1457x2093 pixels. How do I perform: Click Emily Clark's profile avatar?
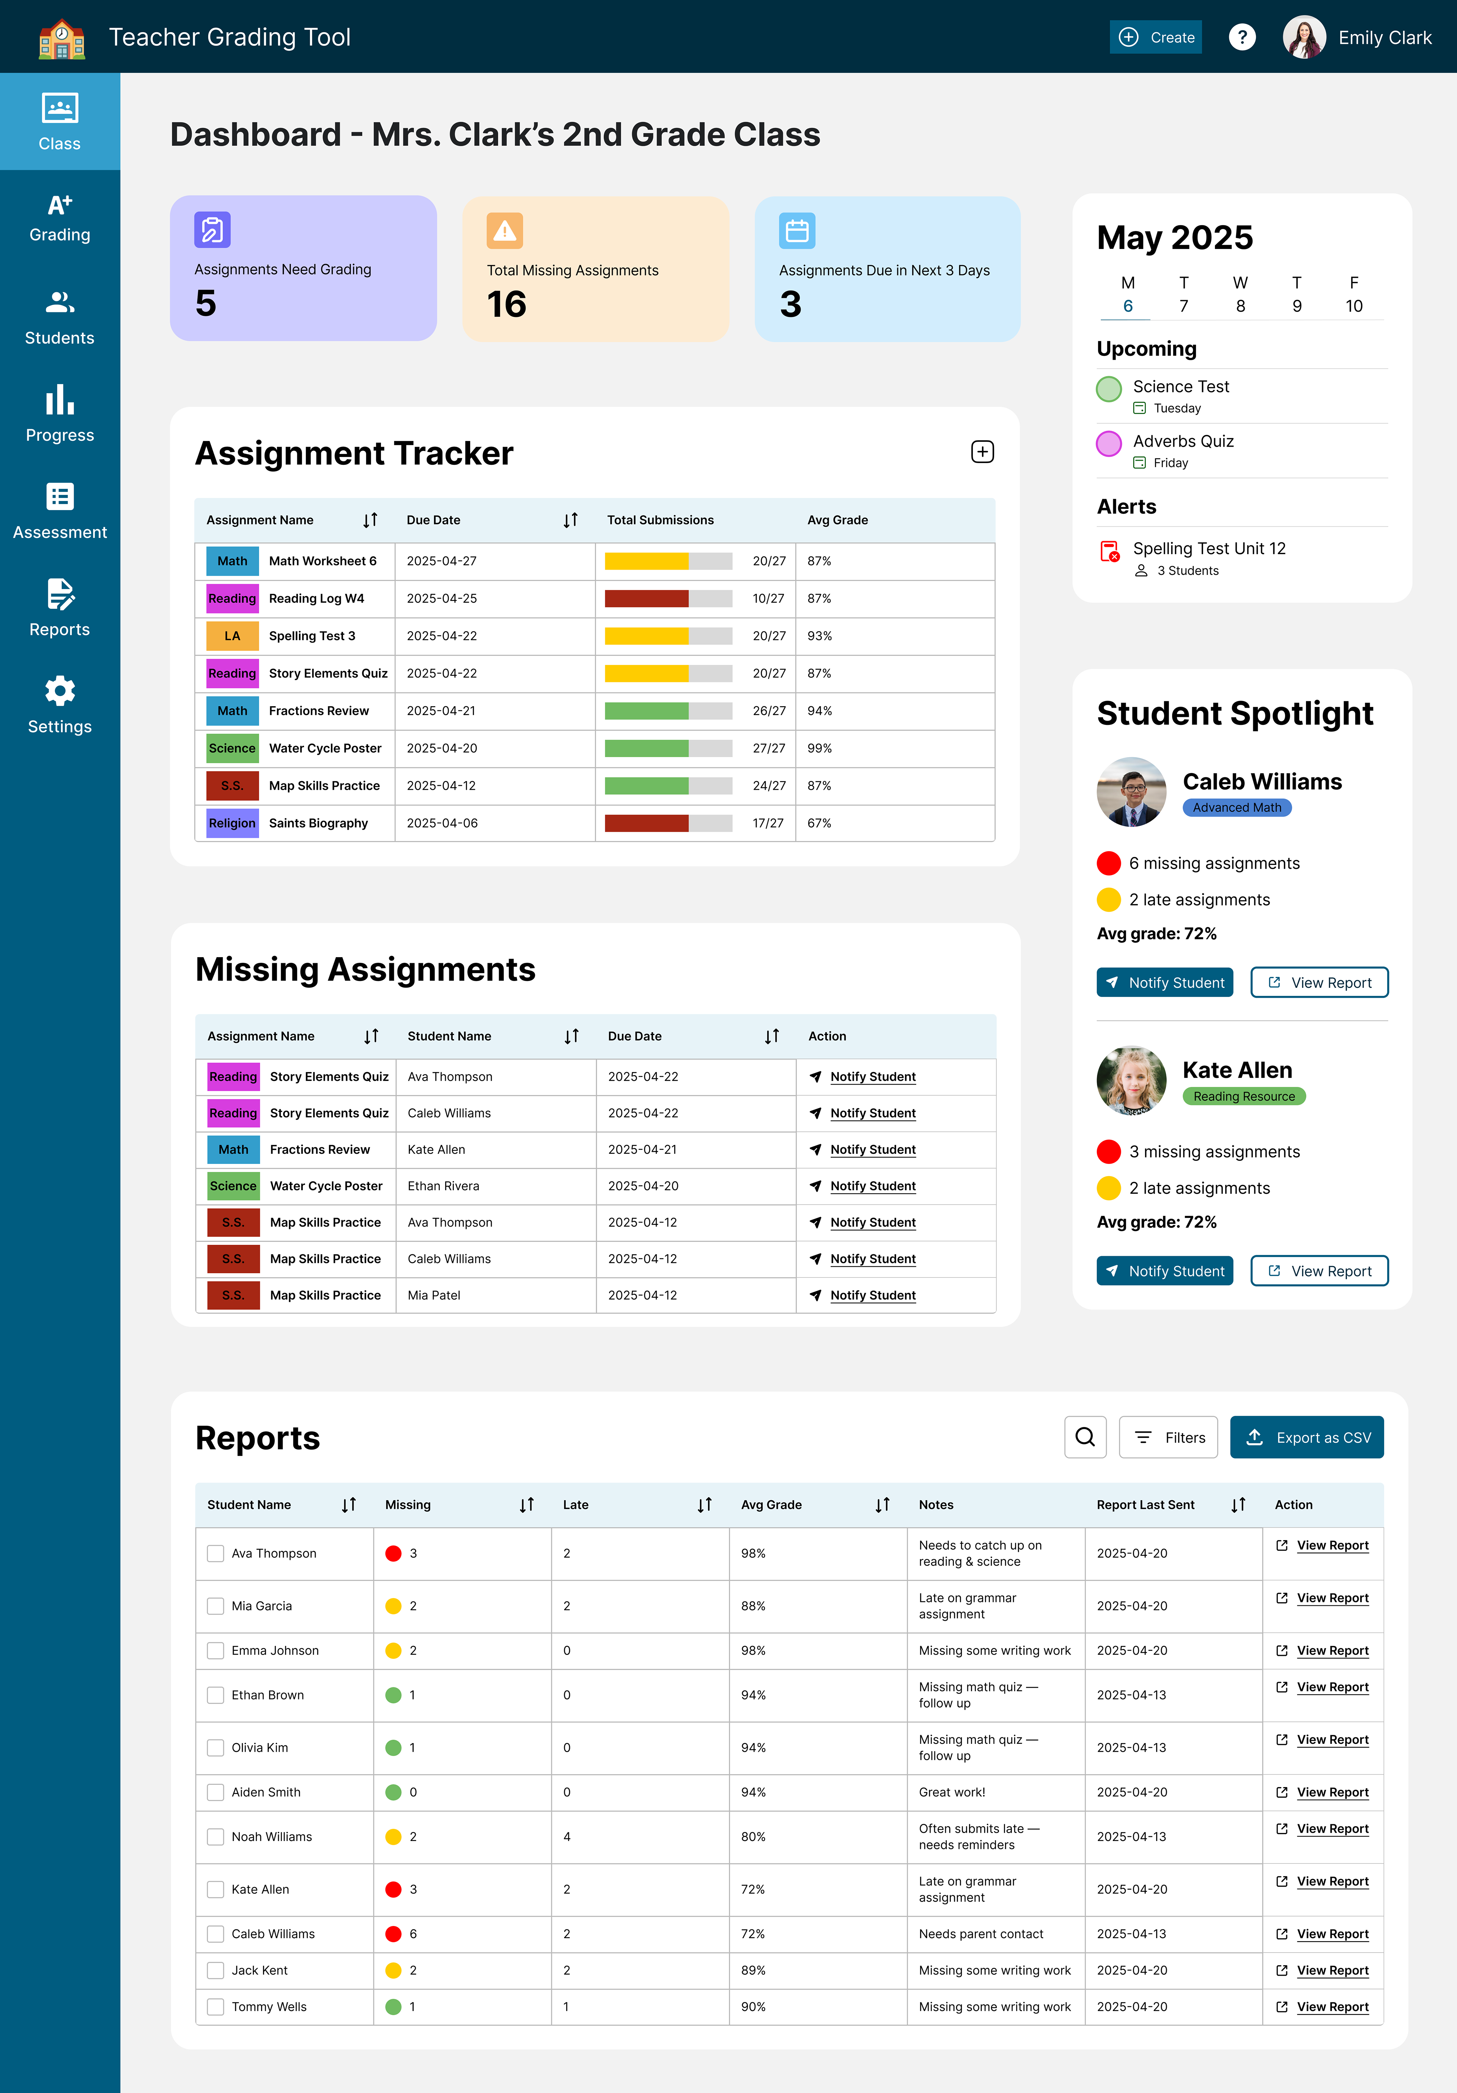1304,37
